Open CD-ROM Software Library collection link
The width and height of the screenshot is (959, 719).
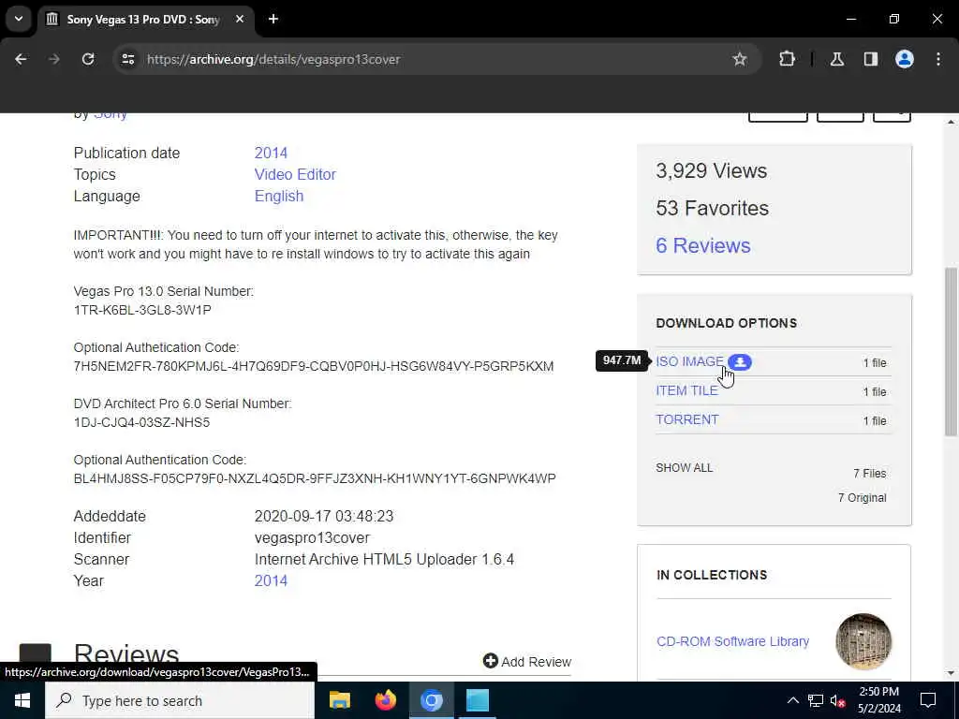(x=732, y=641)
